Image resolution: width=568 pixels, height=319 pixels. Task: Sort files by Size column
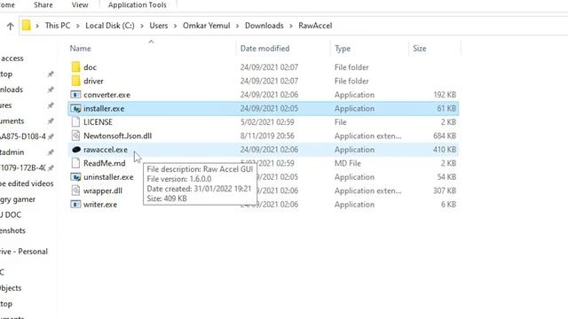pyautogui.click(x=420, y=49)
